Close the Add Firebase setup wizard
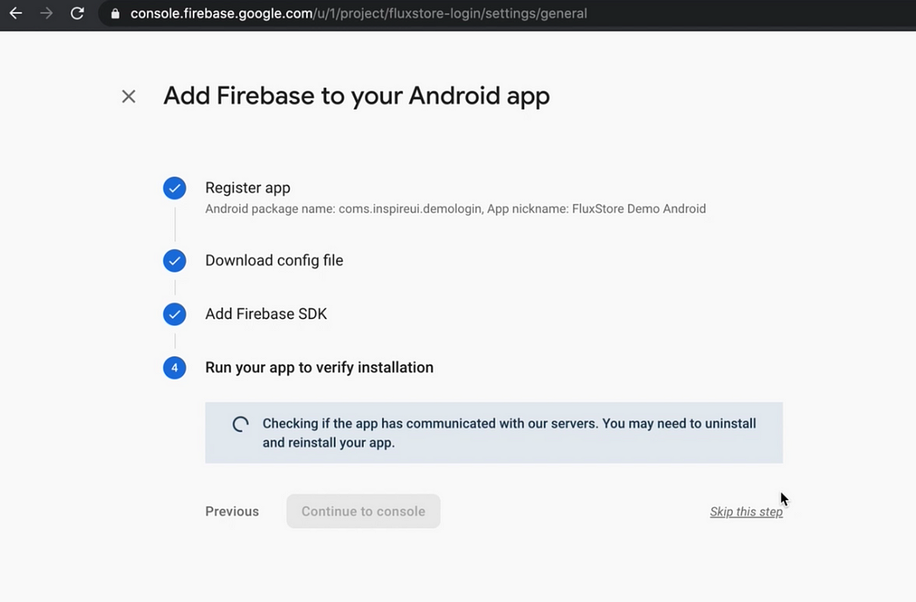Viewport: 916px width, 602px height. point(128,97)
